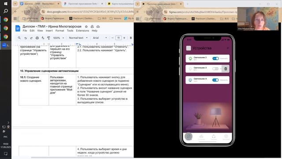Open the Docs toolbar search magnifier
This screenshot has height=159, width=282.
[x=19, y=38]
